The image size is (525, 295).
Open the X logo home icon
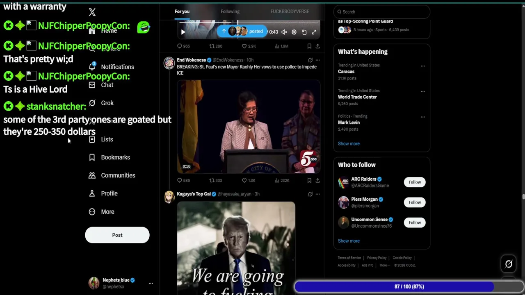tap(92, 12)
